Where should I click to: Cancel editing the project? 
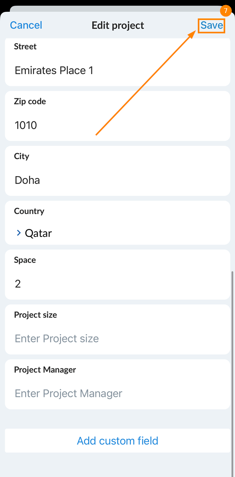pos(26,25)
